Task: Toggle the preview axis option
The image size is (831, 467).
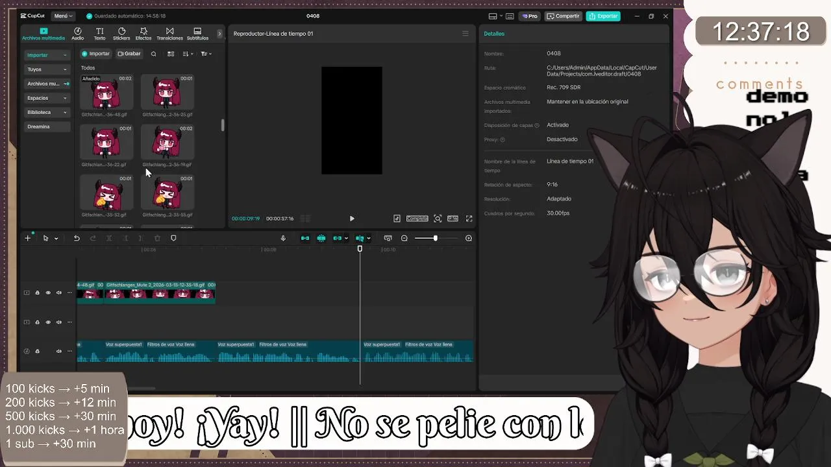Action: [x=360, y=238]
